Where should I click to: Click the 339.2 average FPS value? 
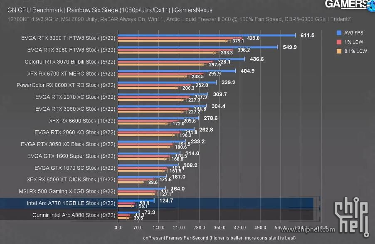point(228,83)
